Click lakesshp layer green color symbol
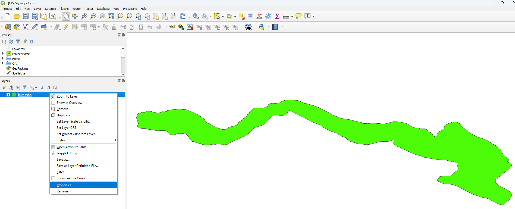The height and width of the screenshot is (209, 515). click(14, 95)
